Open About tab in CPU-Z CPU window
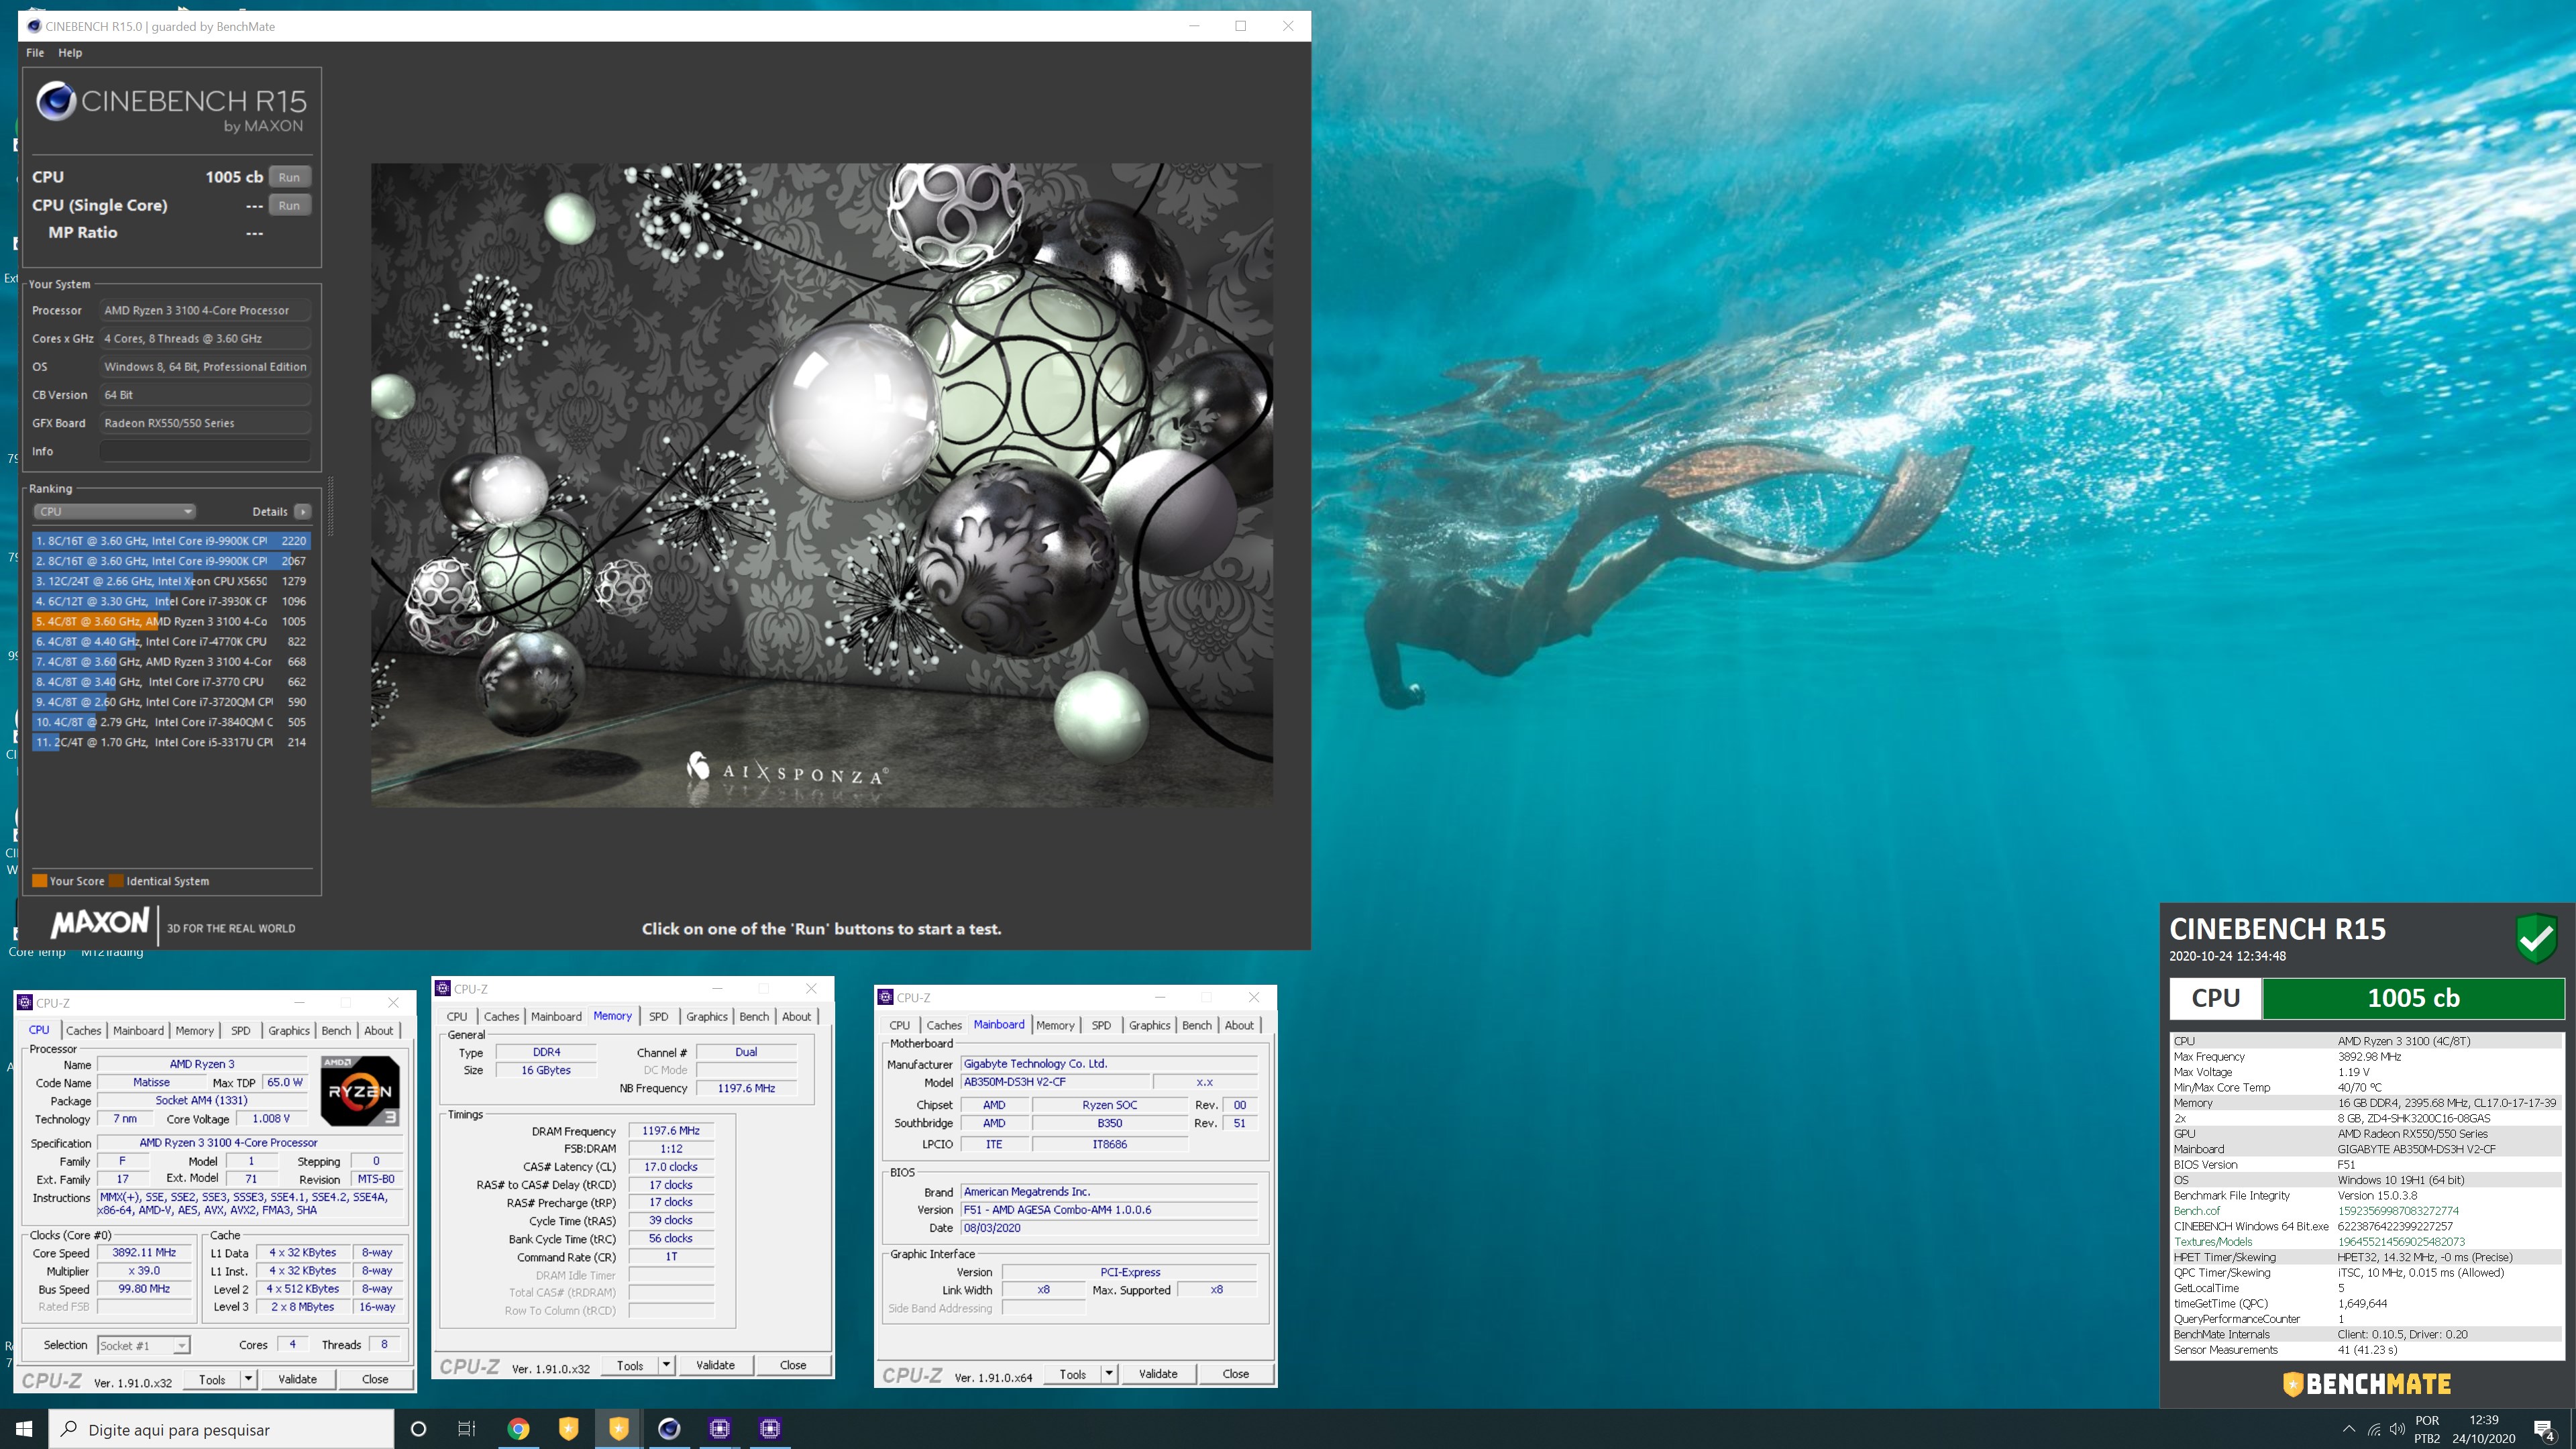The height and width of the screenshot is (1449, 2576). point(378,1030)
